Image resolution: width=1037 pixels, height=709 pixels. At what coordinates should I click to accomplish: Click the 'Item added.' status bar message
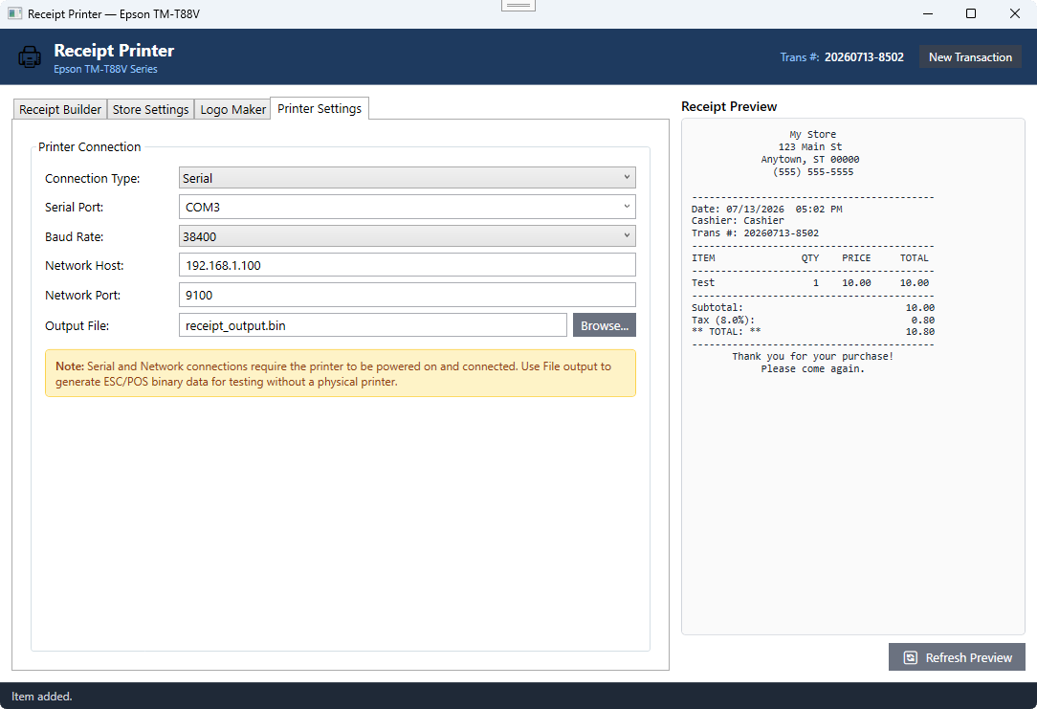(42, 697)
